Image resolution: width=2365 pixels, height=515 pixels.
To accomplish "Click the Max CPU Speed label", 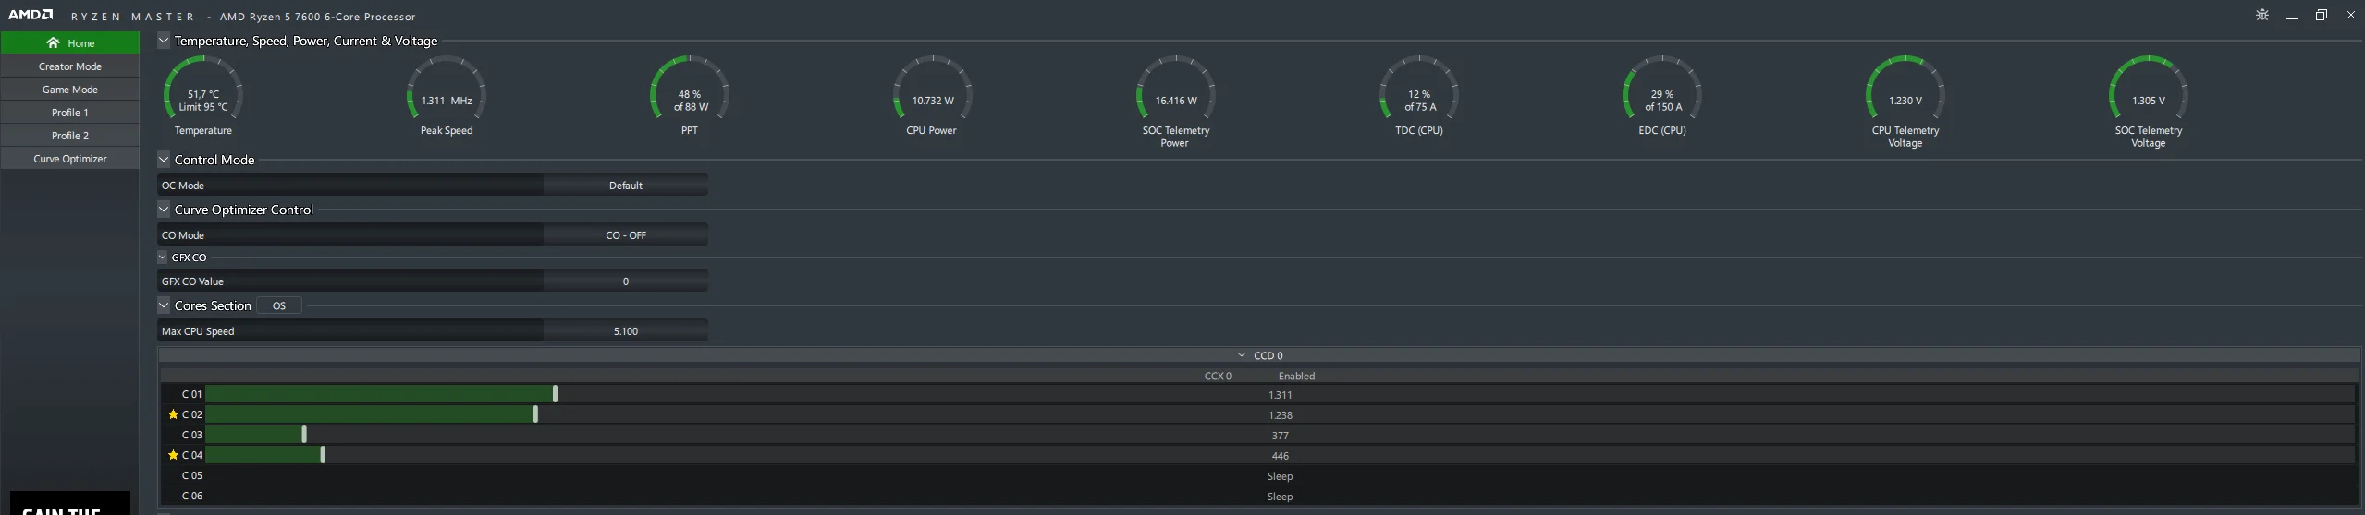I will pos(198,331).
